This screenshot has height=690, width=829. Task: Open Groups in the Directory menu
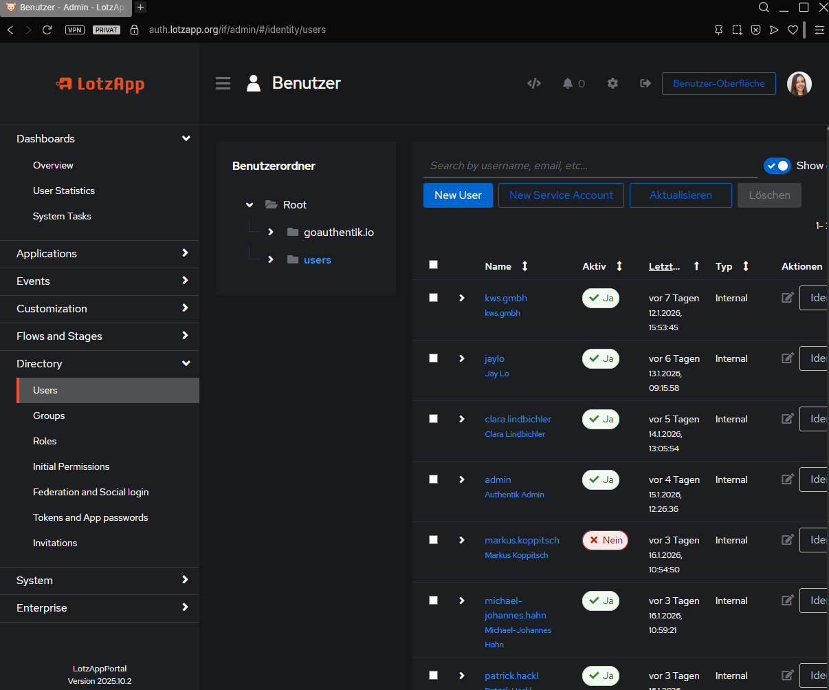[49, 416]
